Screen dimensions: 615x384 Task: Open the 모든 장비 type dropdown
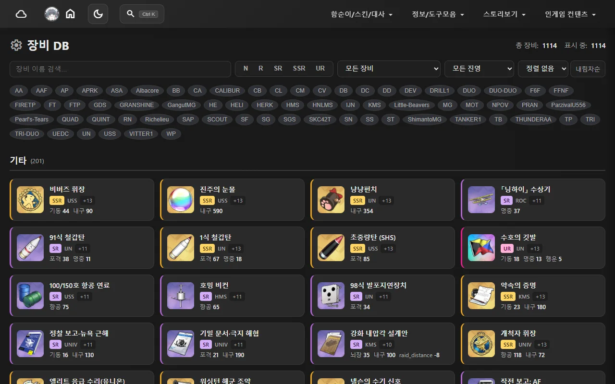389,69
